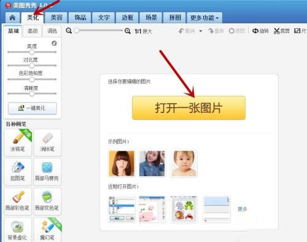307x242 pixels.
Task: Click the 清晰度 sharpness slider
Action: tap(32, 94)
